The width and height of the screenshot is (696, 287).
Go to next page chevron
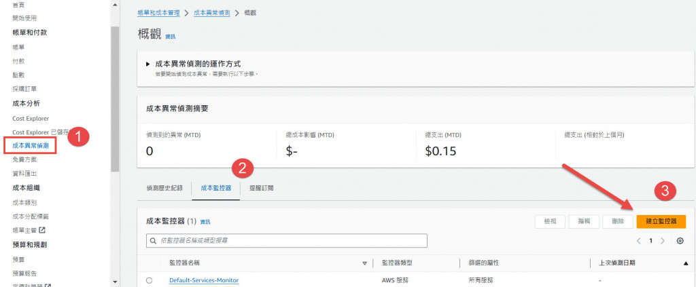(663, 241)
